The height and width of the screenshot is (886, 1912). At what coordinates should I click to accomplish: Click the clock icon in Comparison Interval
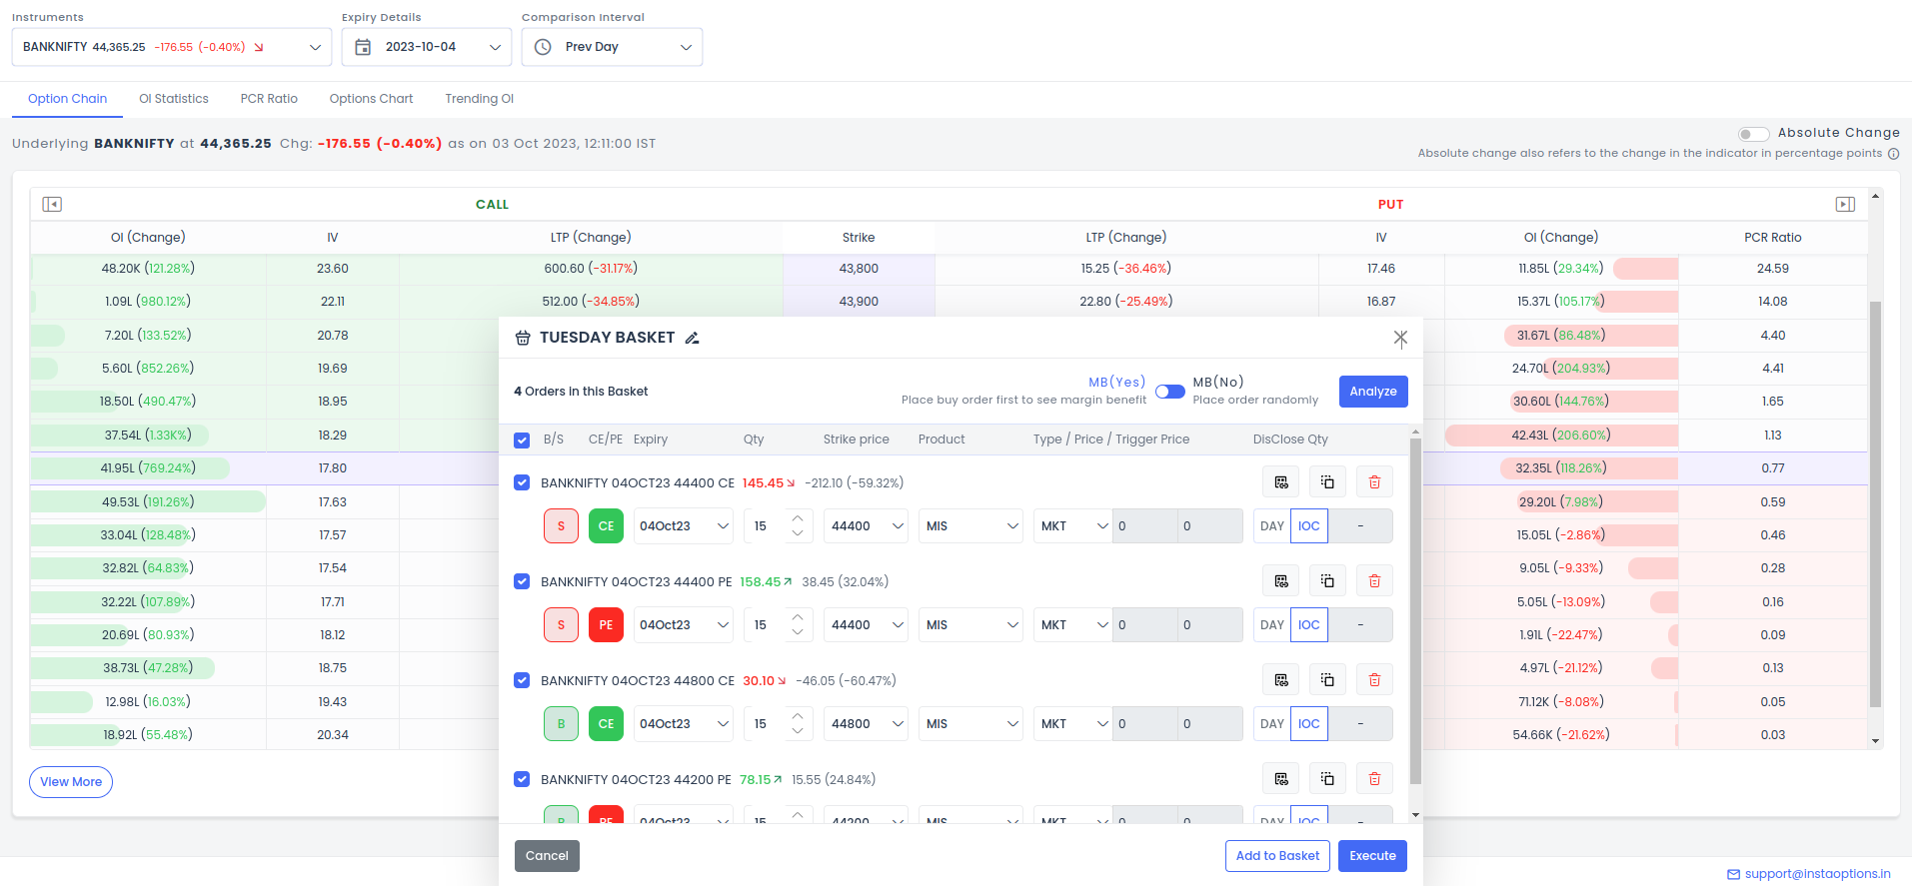click(x=543, y=47)
